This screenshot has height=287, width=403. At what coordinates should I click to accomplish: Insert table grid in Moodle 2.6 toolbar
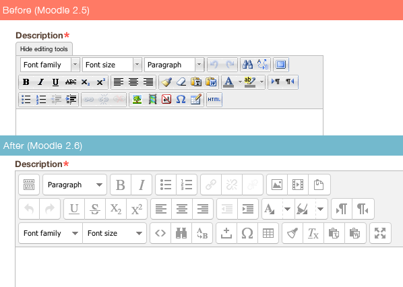pyautogui.click(x=268, y=233)
